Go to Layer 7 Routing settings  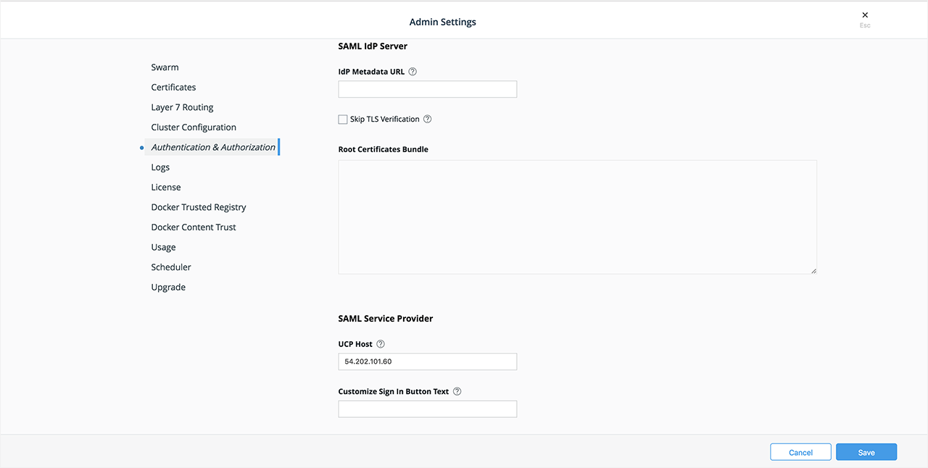182,106
